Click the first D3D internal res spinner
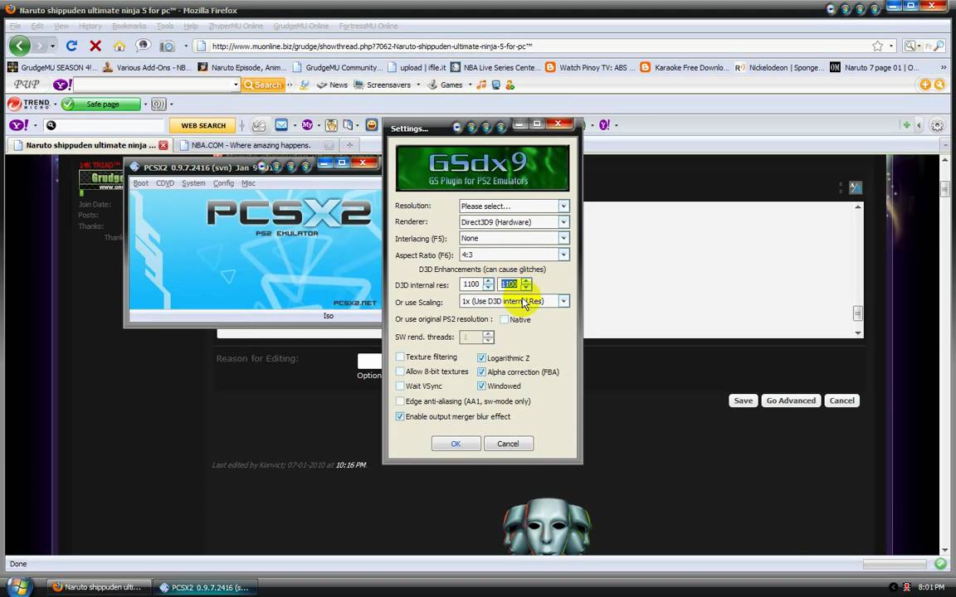Image resolution: width=956 pixels, height=597 pixels. [488, 284]
